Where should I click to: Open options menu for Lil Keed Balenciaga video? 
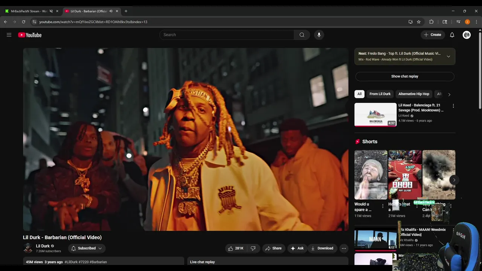pyautogui.click(x=453, y=106)
